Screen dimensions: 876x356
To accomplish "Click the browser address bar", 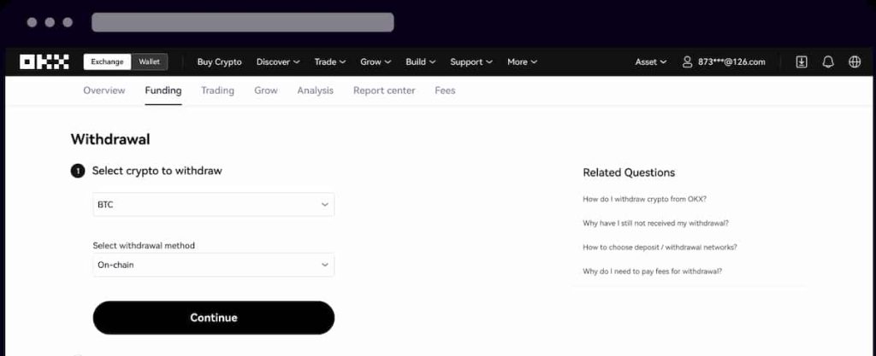I will [242, 22].
